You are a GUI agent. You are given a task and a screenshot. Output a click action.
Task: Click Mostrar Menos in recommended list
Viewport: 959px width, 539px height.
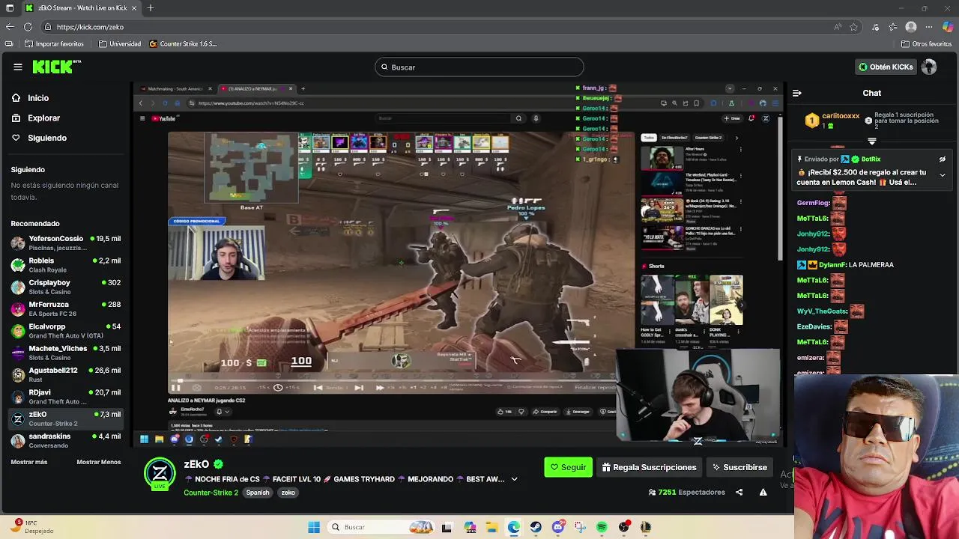[x=98, y=462]
